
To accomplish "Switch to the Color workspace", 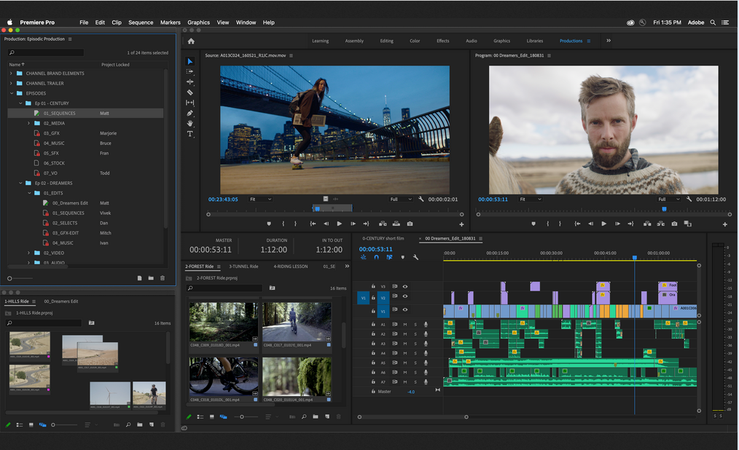I will coord(415,41).
